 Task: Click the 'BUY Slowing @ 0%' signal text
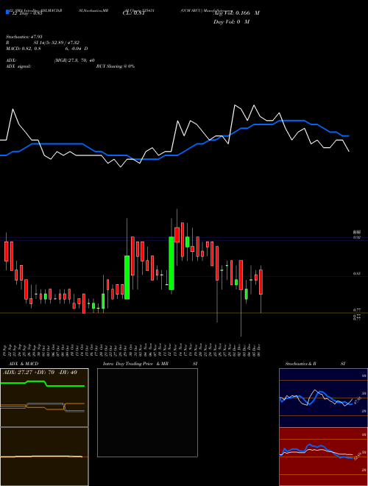click(116, 66)
